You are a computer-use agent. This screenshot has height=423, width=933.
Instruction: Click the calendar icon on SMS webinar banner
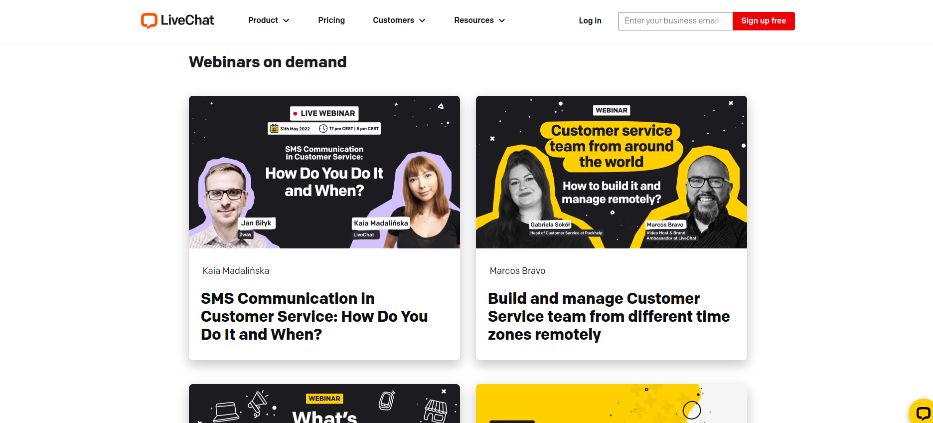(x=274, y=129)
